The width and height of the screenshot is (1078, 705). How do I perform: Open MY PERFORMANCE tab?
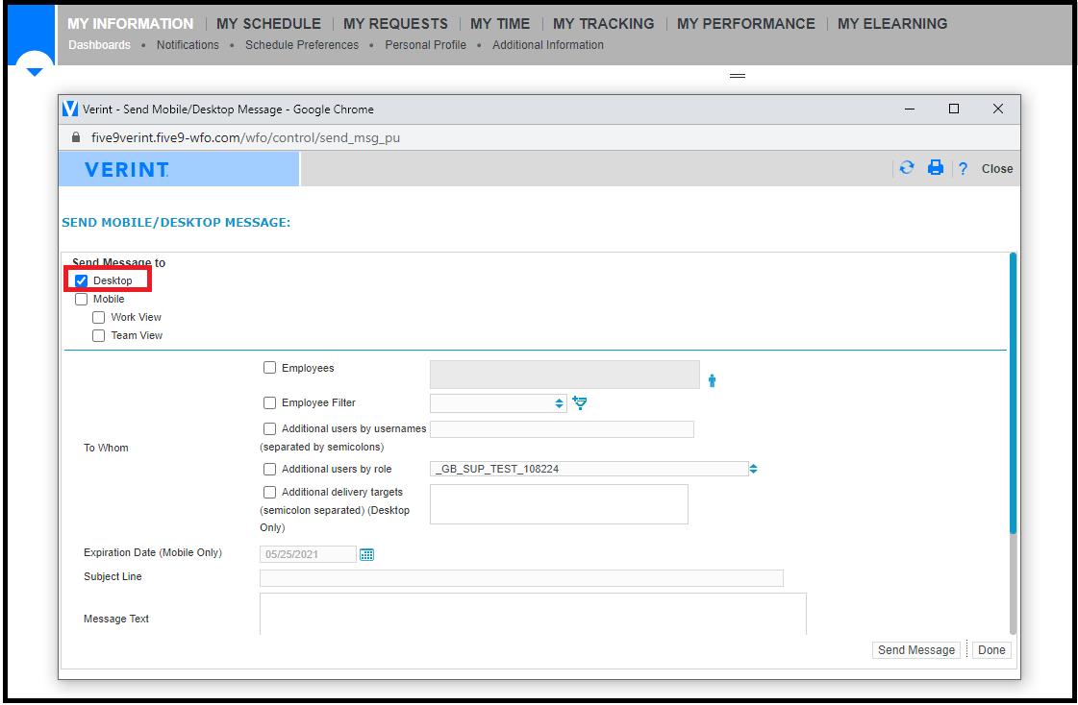(x=746, y=23)
